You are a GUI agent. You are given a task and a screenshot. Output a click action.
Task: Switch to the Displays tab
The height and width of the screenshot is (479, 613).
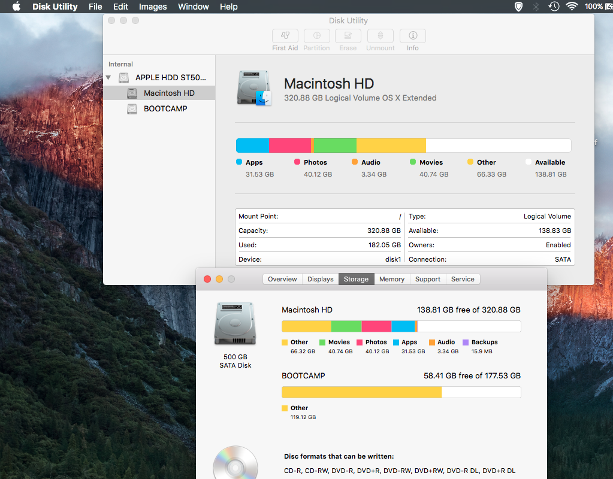click(x=320, y=279)
